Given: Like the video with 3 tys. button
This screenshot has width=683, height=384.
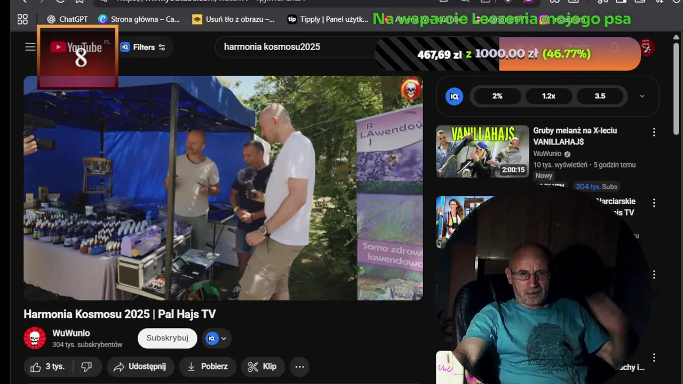Looking at the screenshot, I should pyautogui.click(x=47, y=366).
